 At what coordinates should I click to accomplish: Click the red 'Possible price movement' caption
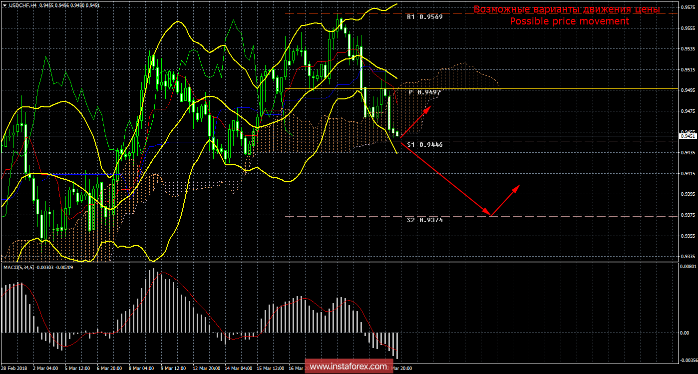pos(569,21)
